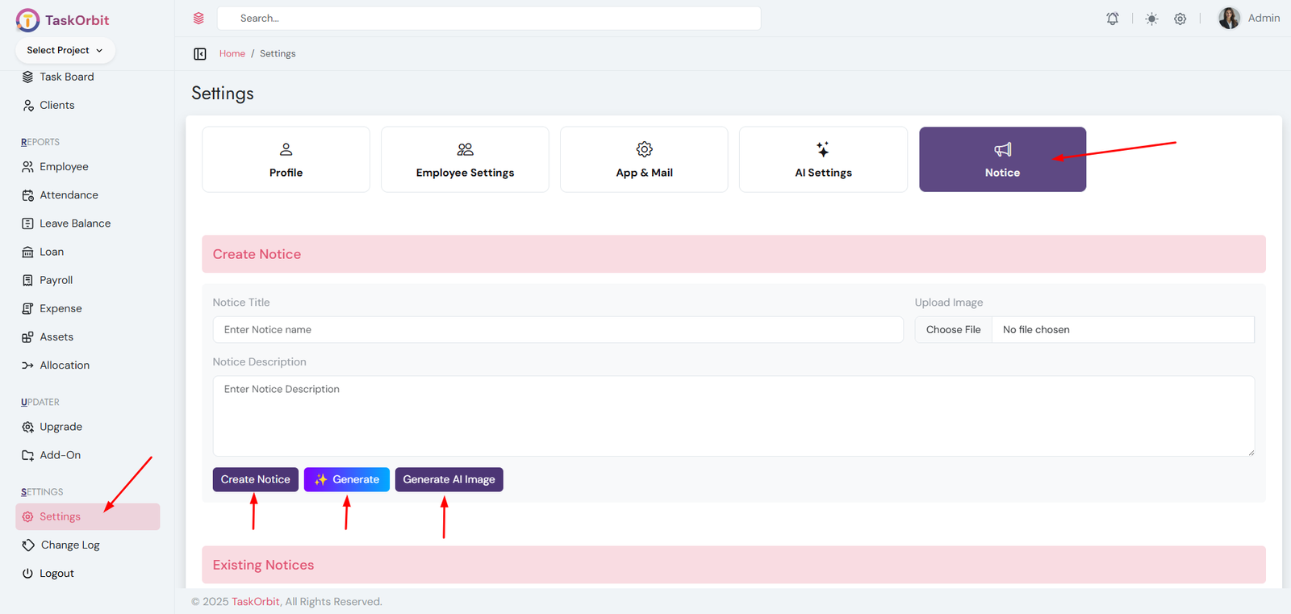Open the App & Mail tab

[644, 160]
